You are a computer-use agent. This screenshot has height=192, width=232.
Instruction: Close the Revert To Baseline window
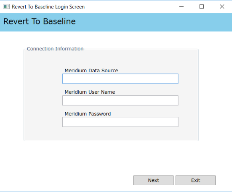222,6
